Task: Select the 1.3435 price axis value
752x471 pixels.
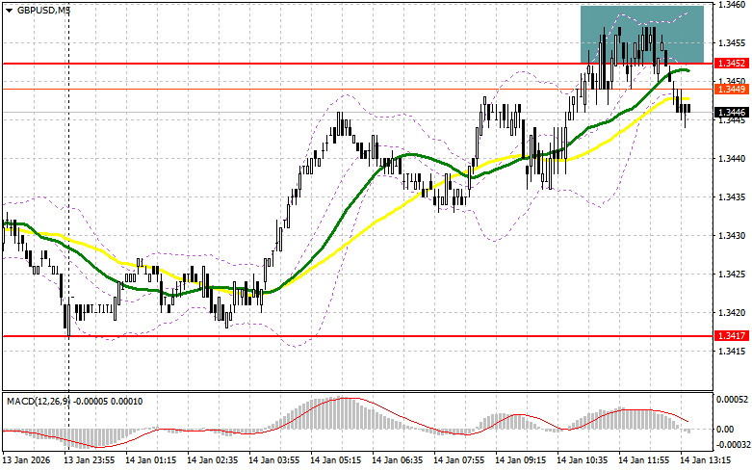Action: 732,197
